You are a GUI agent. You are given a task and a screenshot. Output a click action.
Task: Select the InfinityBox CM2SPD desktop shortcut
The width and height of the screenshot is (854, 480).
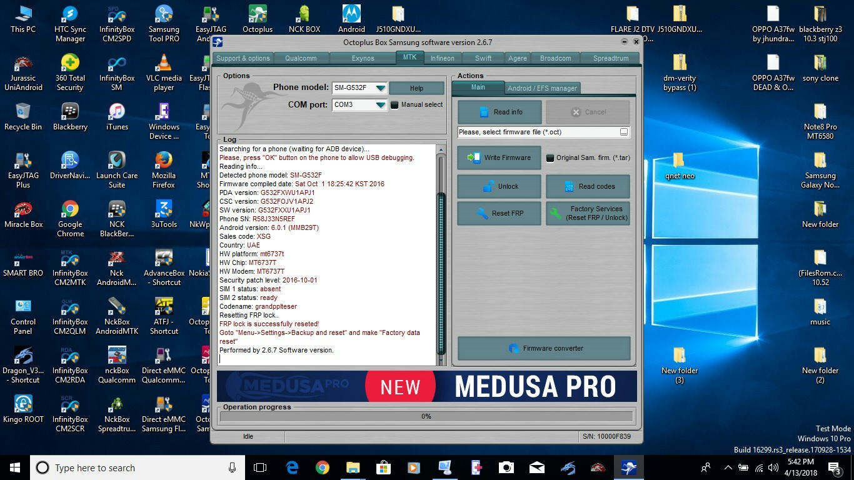117,24
